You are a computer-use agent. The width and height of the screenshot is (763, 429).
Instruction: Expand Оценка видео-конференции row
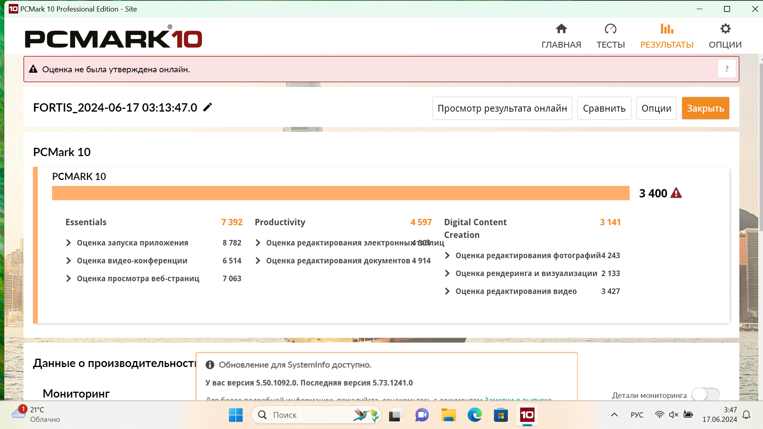[68, 261]
